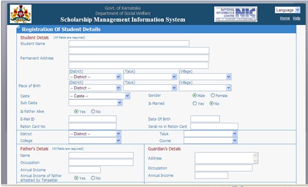308x187 pixels.
Task: Click the Serial no in Ration Card field
Action: (214, 126)
